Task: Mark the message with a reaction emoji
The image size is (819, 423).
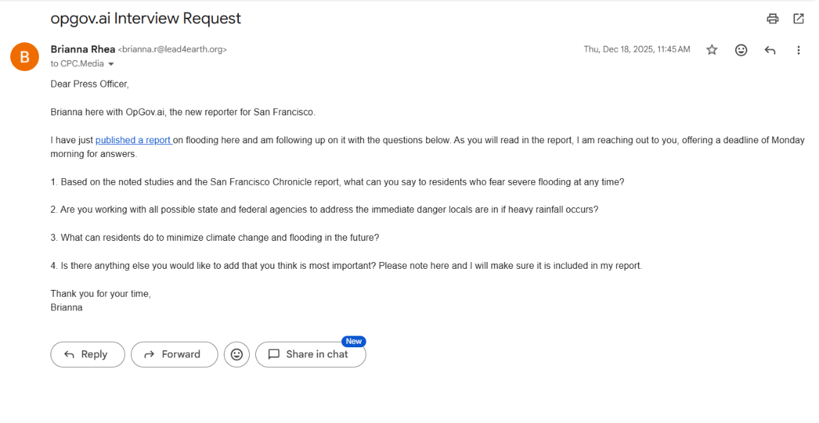Action: pyautogui.click(x=741, y=49)
